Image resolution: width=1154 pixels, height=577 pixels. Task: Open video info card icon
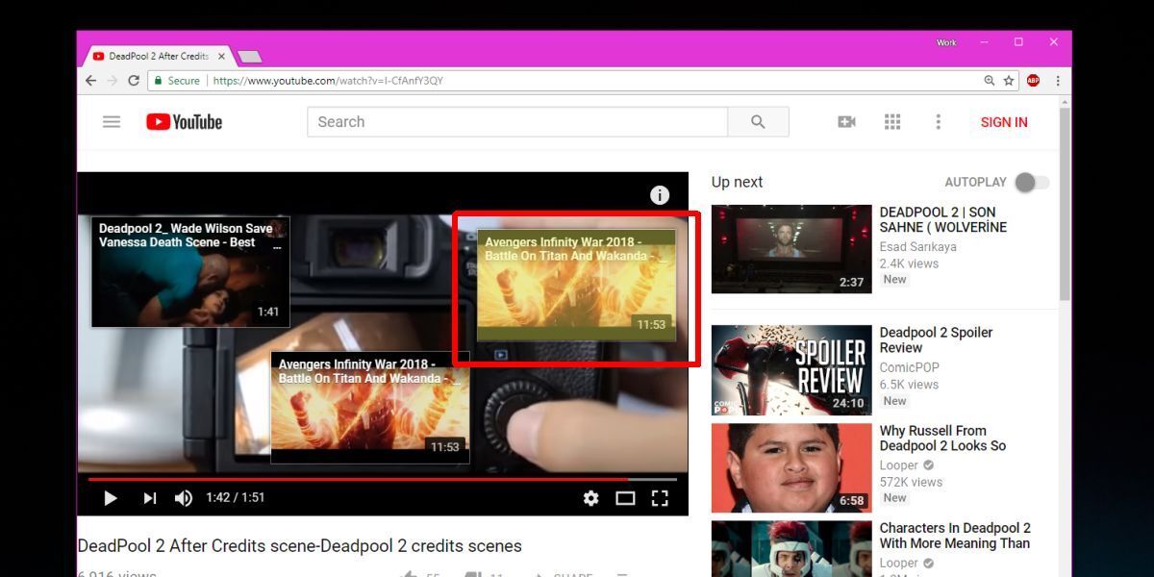tap(660, 195)
